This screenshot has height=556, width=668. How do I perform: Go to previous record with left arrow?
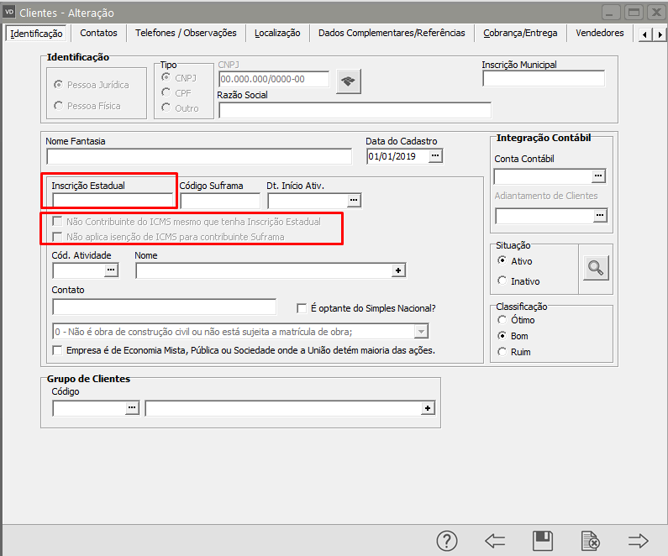pyautogui.click(x=495, y=541)
